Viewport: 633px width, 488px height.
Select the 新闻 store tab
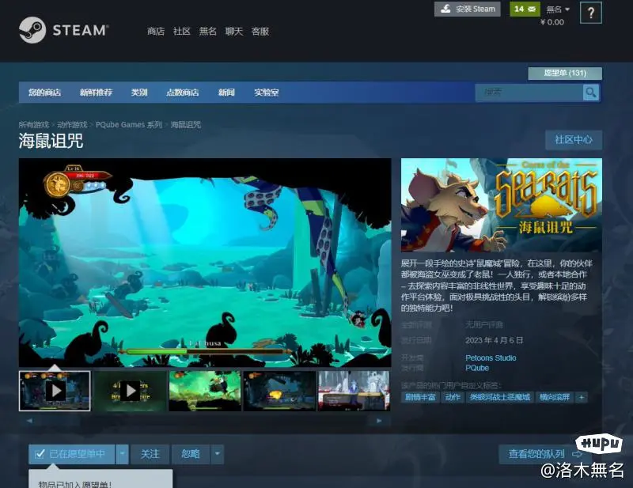[x=226, y=93]
